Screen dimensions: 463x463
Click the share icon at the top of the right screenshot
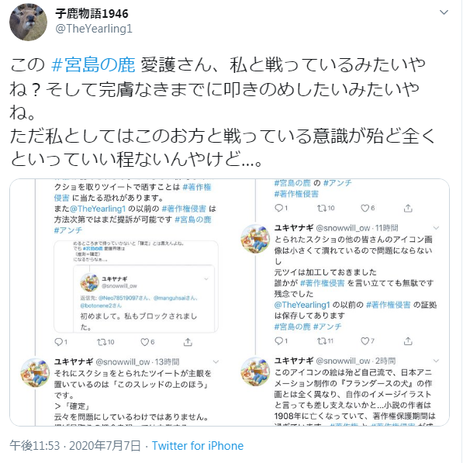pos(408,208)
